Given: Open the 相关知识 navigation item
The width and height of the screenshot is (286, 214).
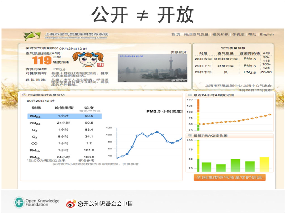Looking at the screenshot, I should pos(220,34).
